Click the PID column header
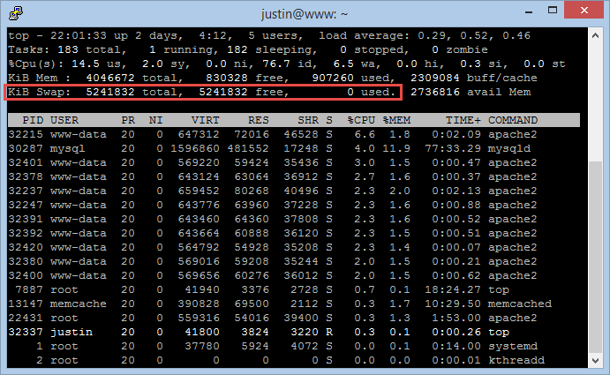The width and height of the screenshot is (610, 375). click(33, 120)
